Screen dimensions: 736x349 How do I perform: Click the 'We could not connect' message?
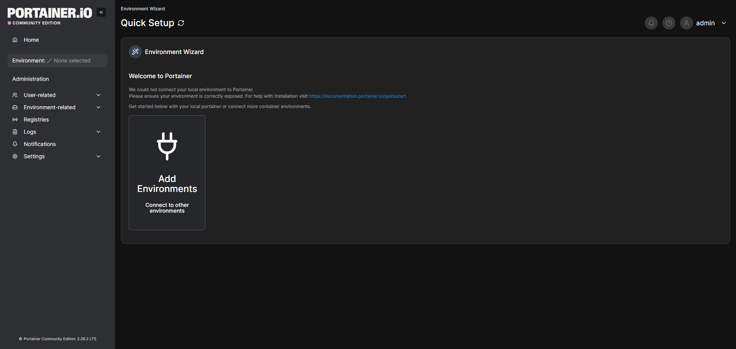click(191, 90)
